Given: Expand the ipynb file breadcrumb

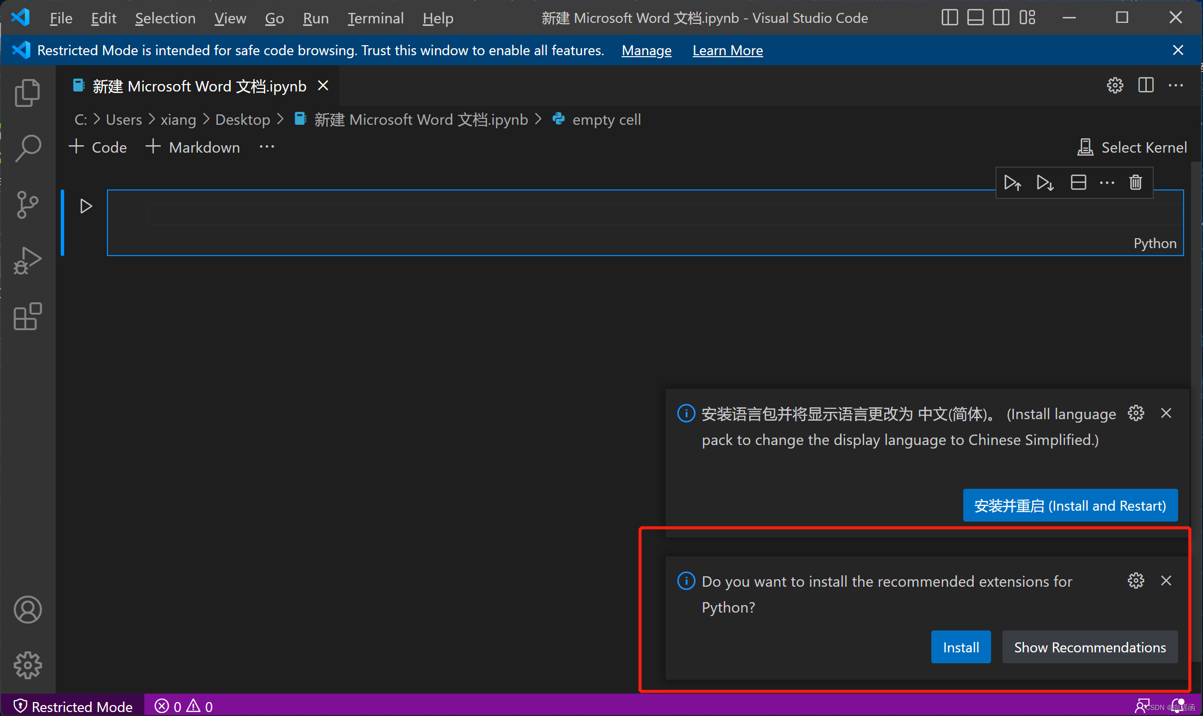Looking at the screenshot, I should [x=411, y=120].
